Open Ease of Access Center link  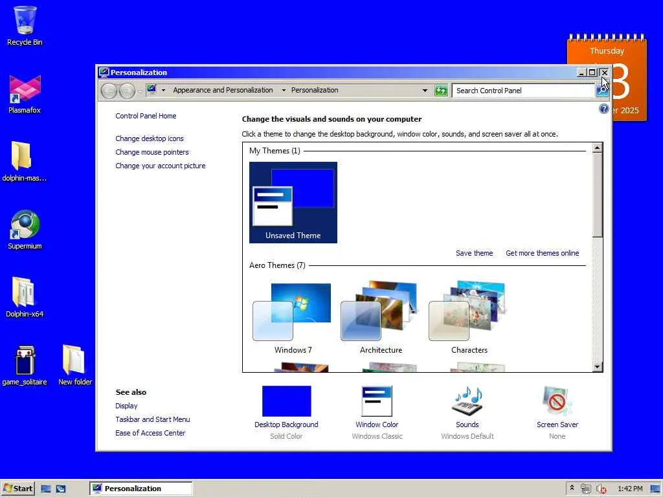(x=150, y=433)
